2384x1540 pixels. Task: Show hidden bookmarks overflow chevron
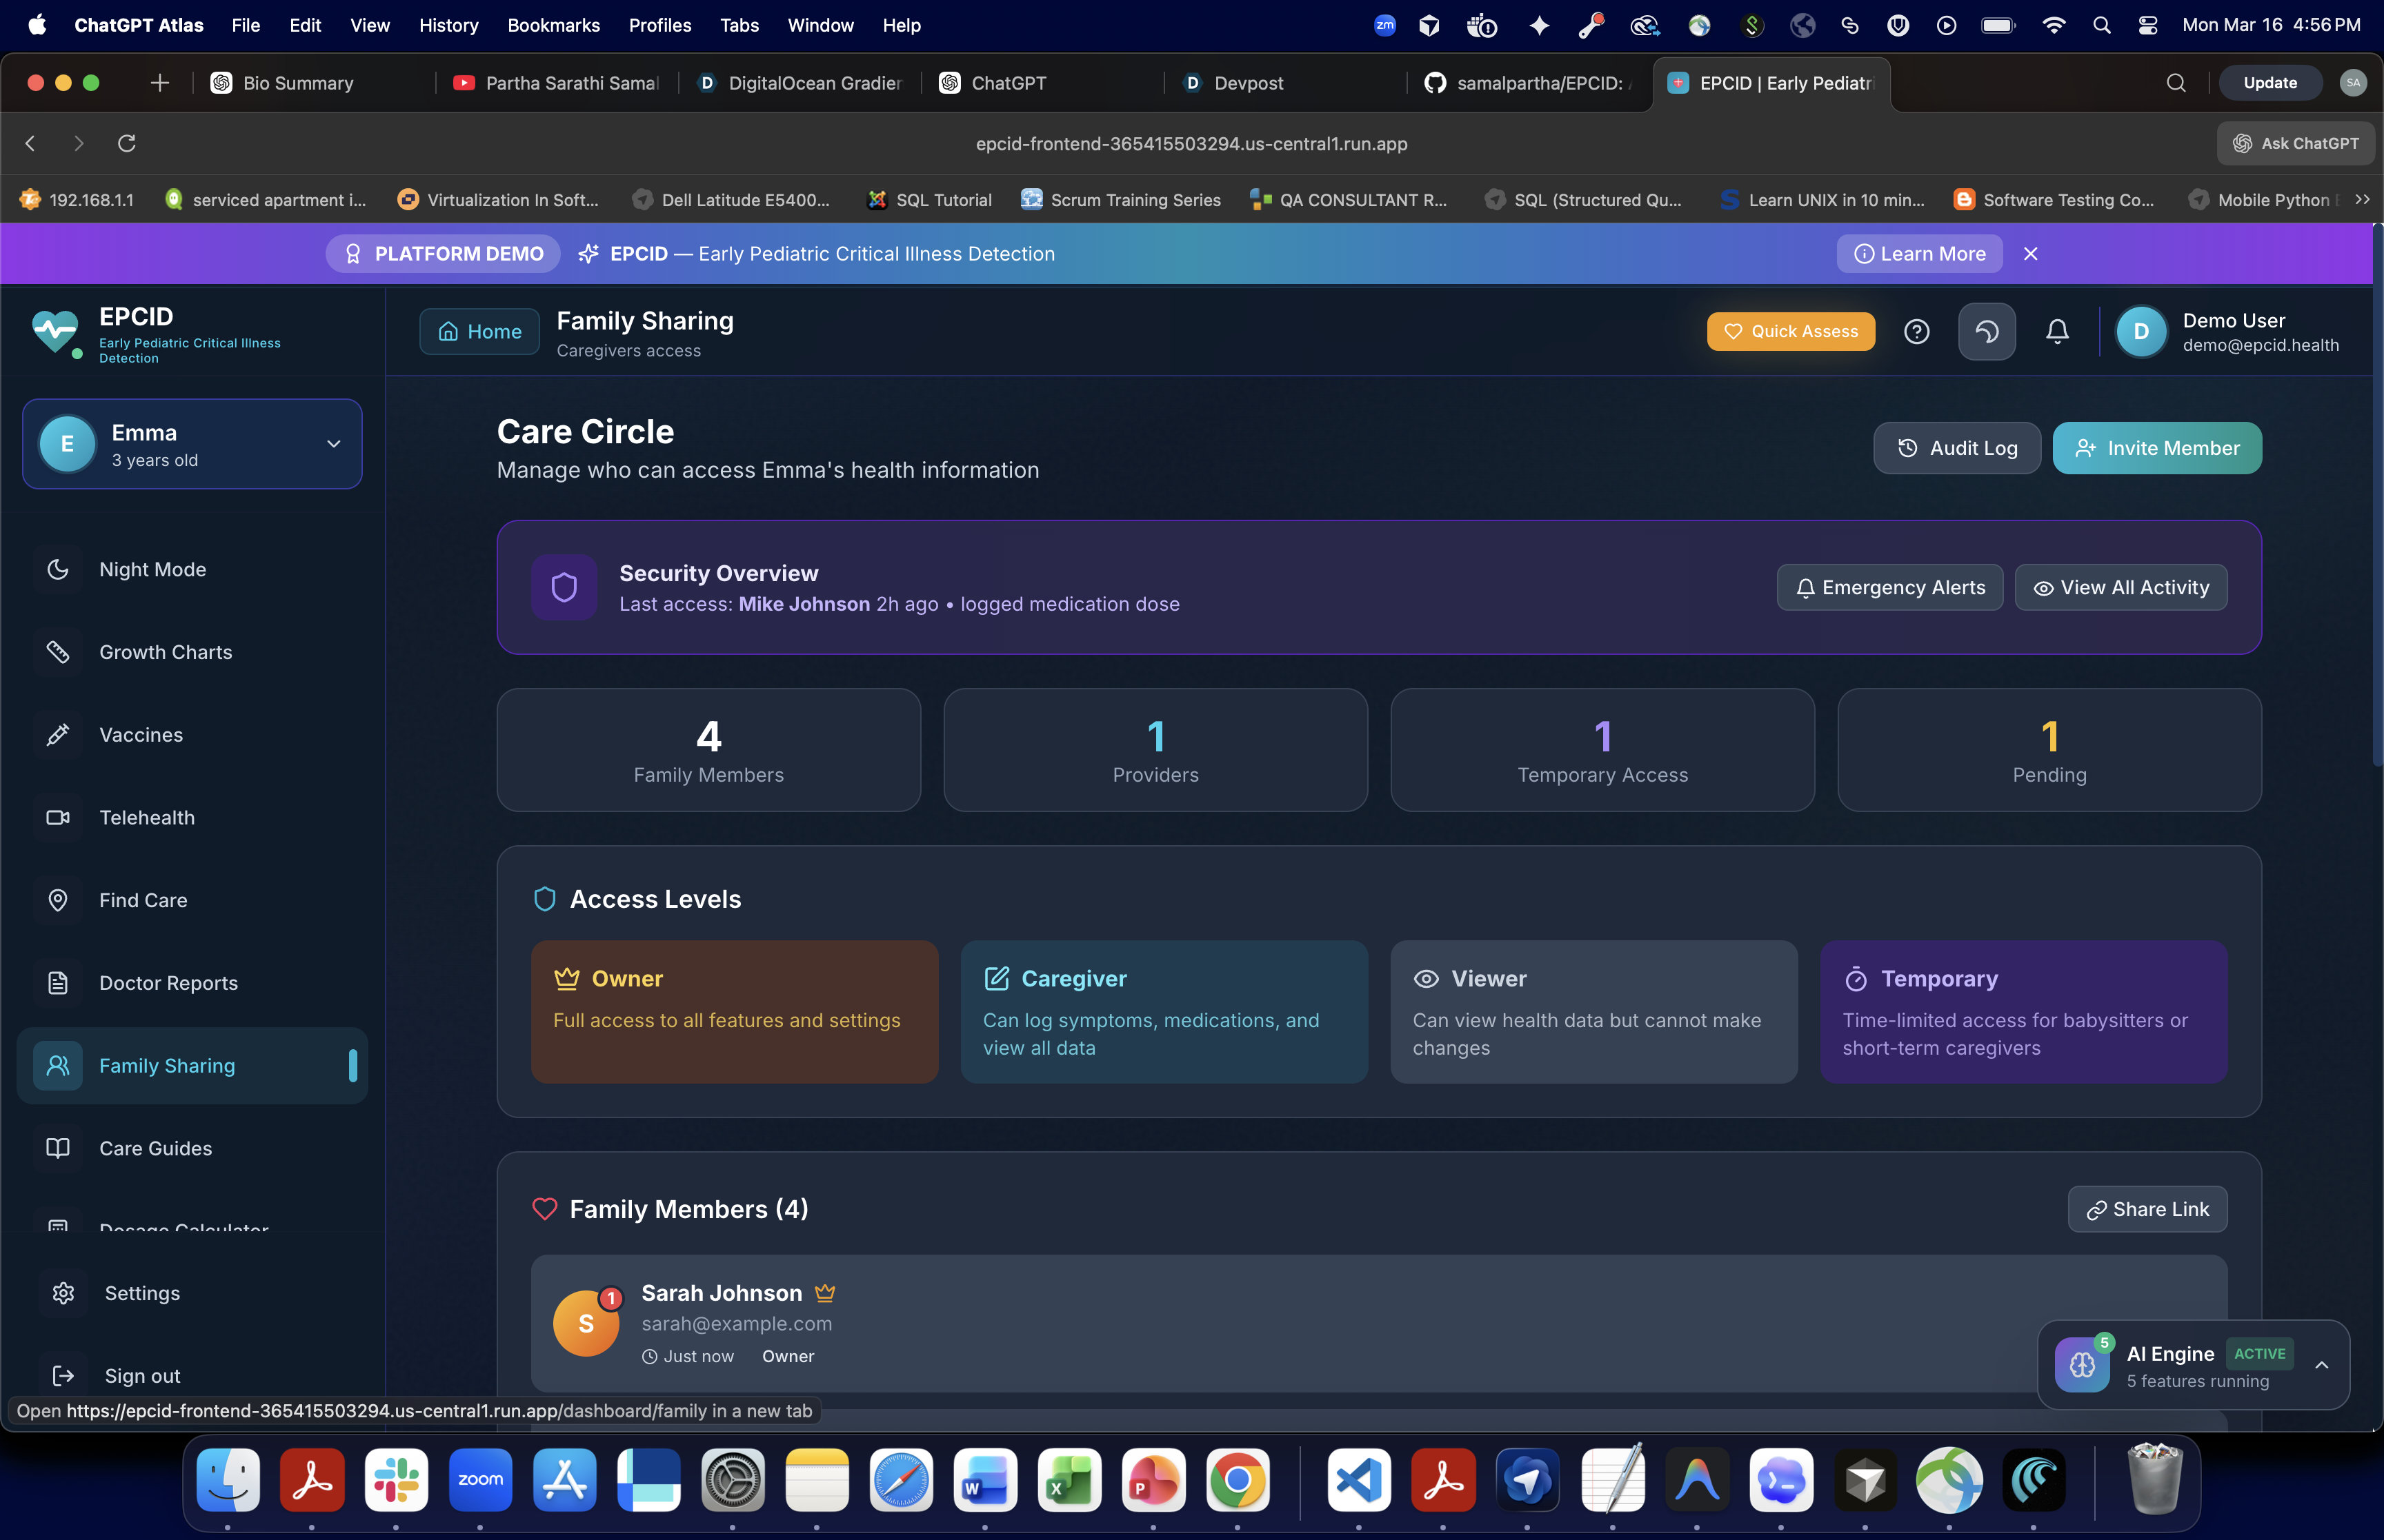(x=2362, y=200)
